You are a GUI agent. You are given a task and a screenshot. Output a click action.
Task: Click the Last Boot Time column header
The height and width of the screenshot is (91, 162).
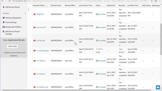pos(133,5)
